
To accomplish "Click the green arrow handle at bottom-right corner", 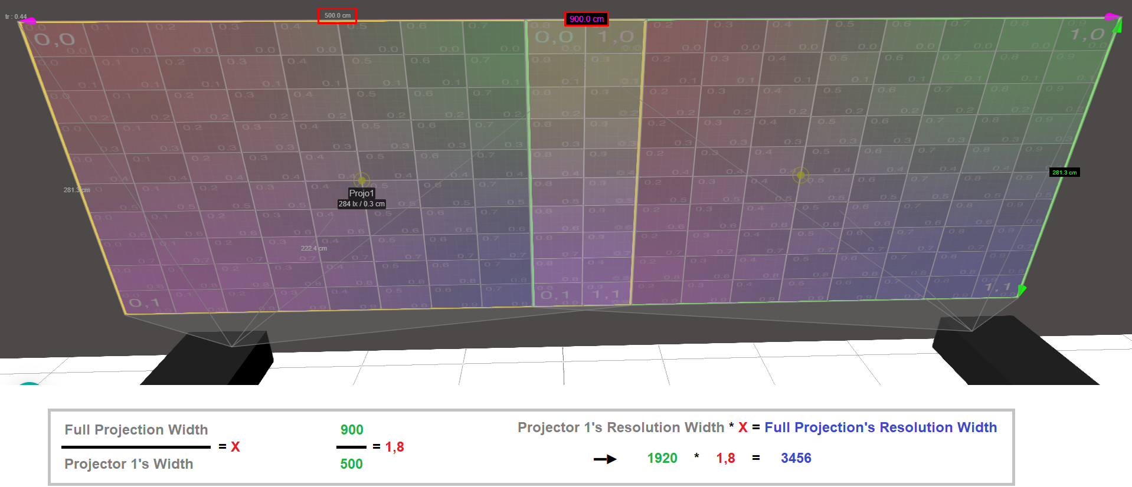I will click(x=1022, y=289).
